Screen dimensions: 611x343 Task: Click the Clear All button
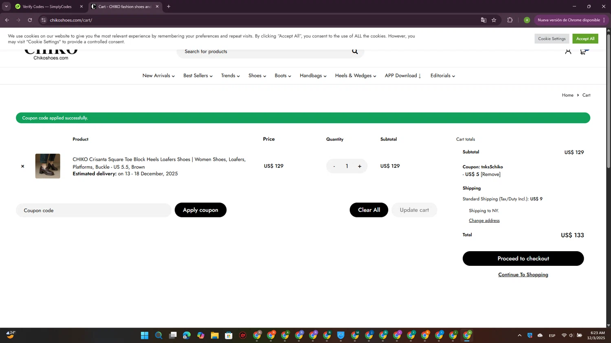point(369,210)
